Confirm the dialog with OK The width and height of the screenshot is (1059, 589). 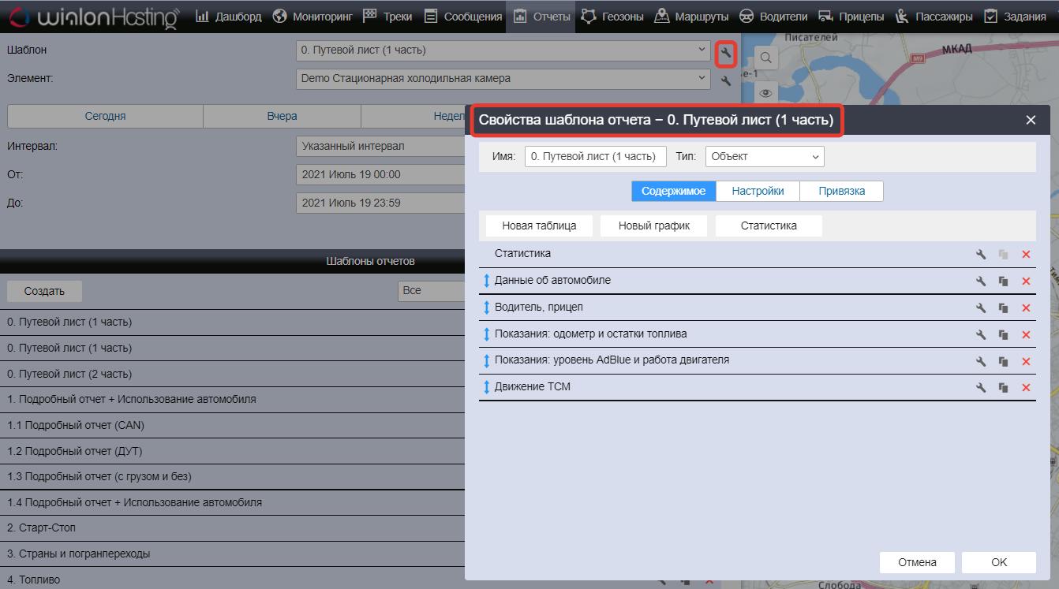(999, 562)
